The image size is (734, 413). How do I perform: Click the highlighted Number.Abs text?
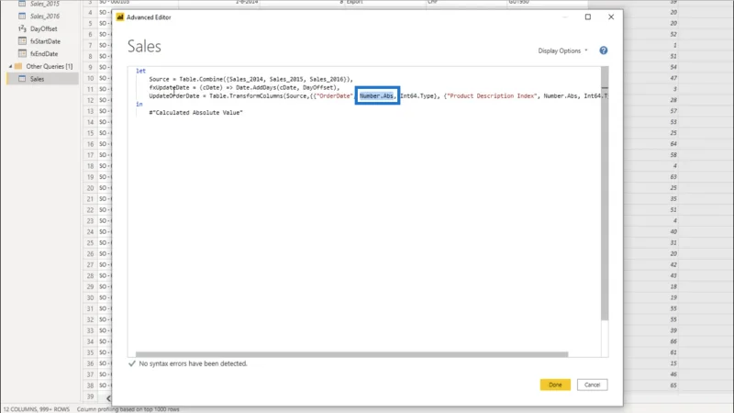[x=377, y=96]
